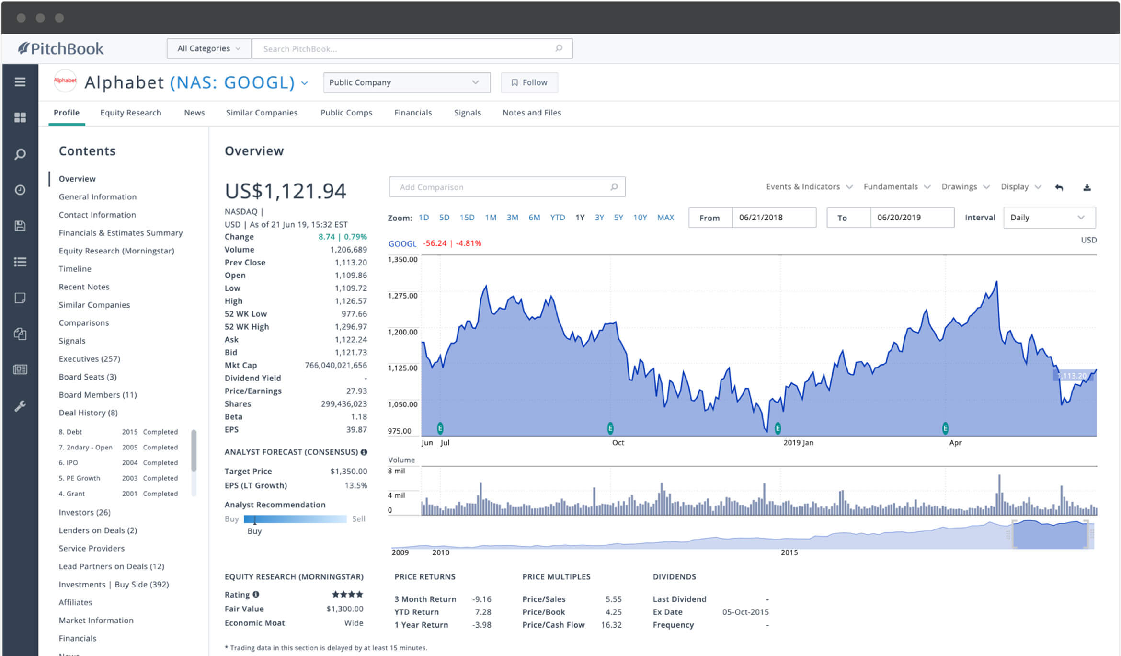
Task: Click the earnings marker near 2019 Jan
Action: point(778,428)
